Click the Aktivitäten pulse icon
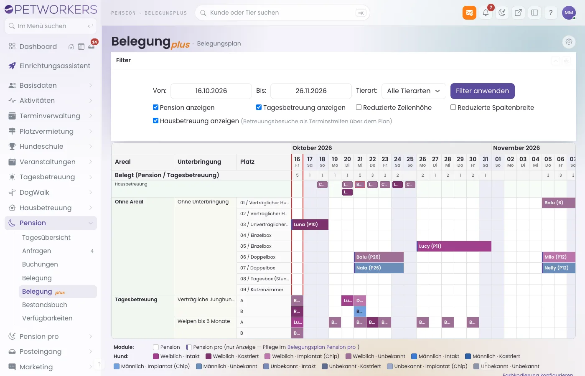This screenshot has width=585, height=376. (12, 100)
